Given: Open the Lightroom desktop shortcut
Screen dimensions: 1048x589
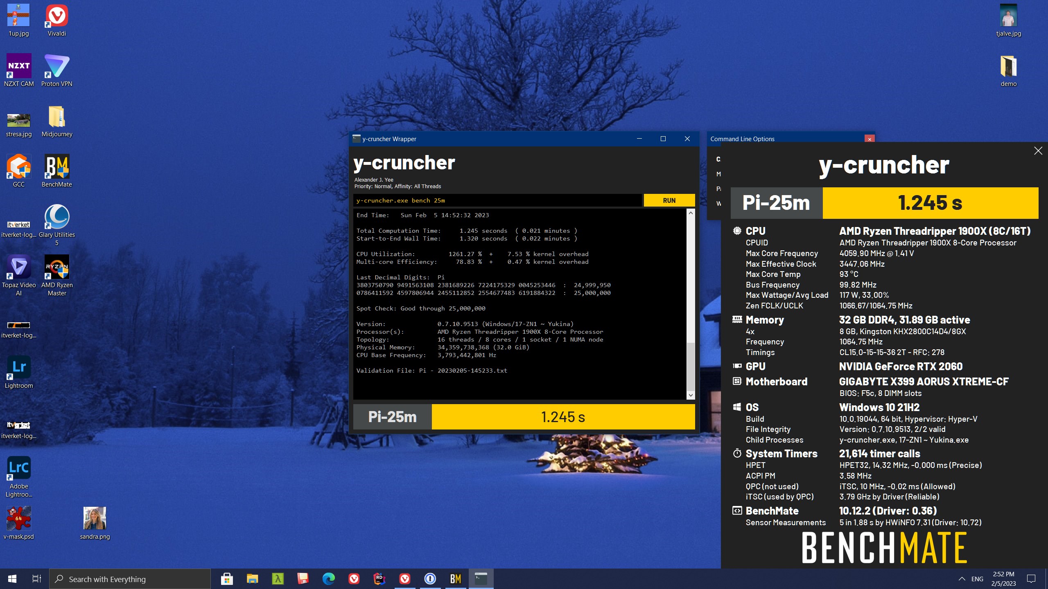Looking at the screenshot, I should click(19, 372).
